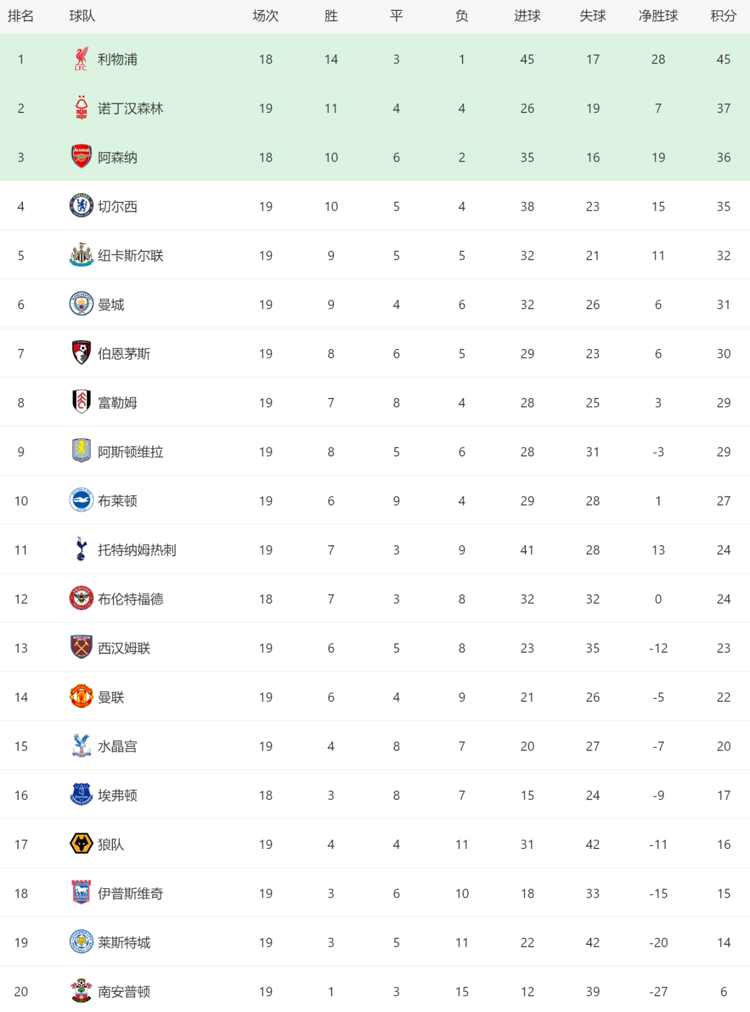Viewport: 750px width, 1012px height.
Task: Click the Newcastle United crest
Action: (x=81, y=255)
